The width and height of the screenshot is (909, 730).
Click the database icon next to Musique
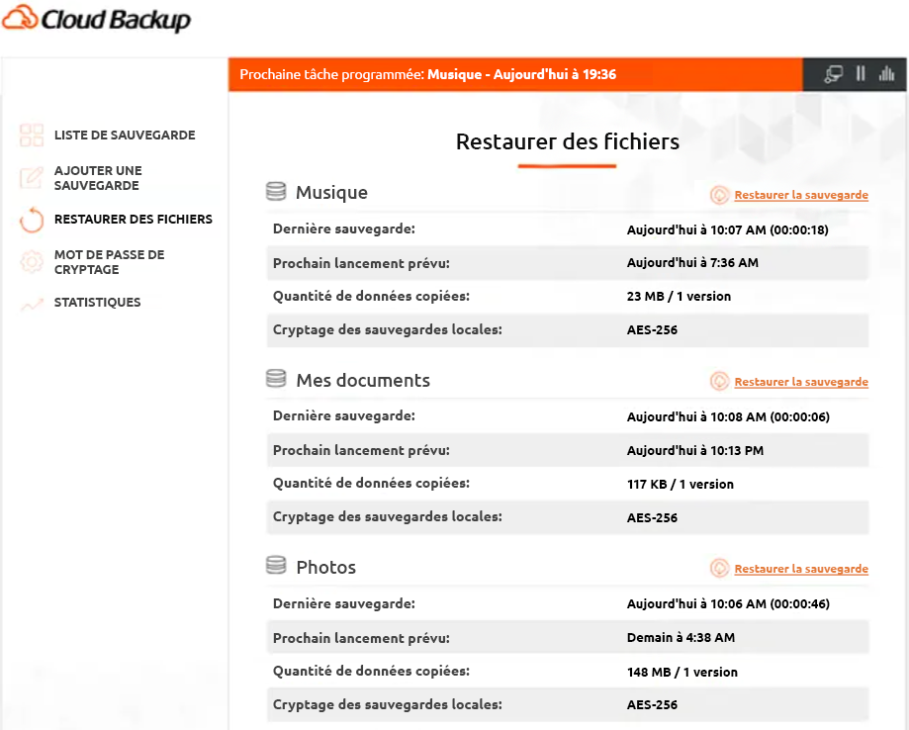tap(275, 191)
